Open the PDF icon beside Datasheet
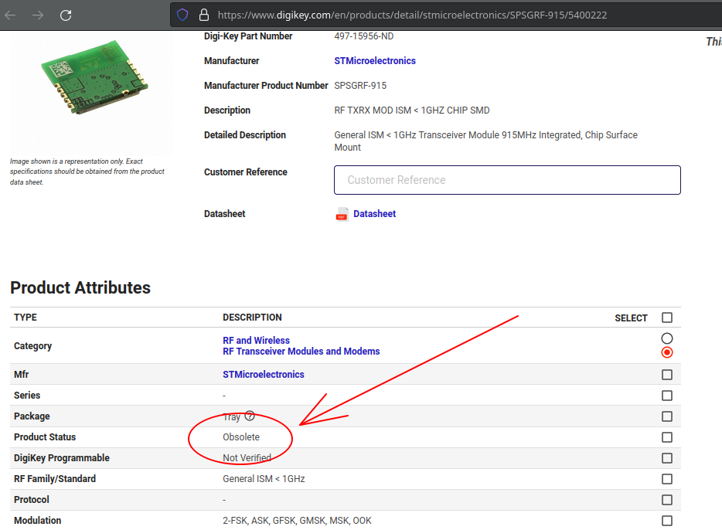Image resolution: width=722 pixels, height=530 pixels. point(341,214)
